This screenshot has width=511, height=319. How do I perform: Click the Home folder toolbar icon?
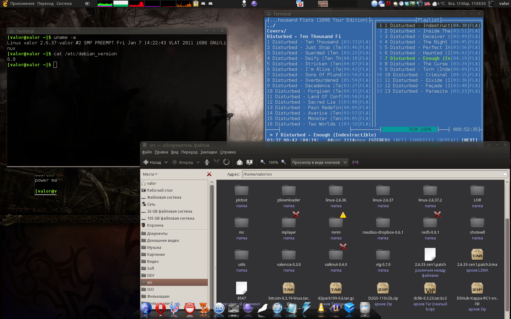[x=240, y=162]
